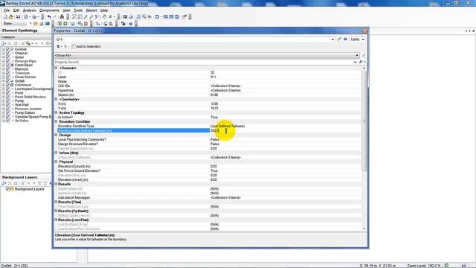Open the Show All filter dropdown
476x268 pixels.
tap(357, 55)
